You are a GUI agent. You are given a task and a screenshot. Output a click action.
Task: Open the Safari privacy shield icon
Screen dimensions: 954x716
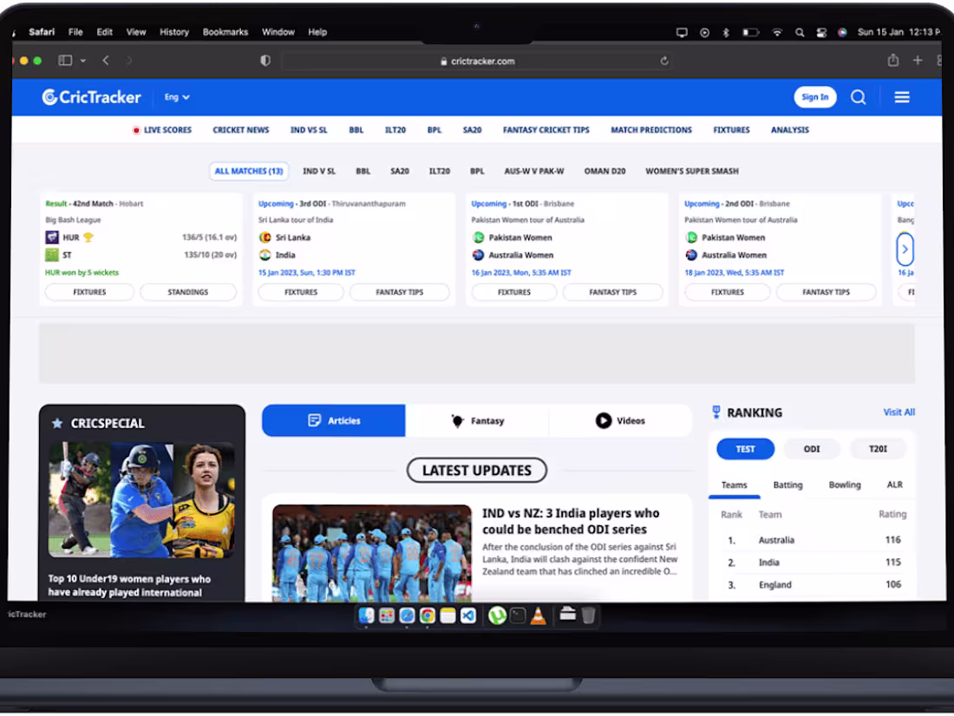[265, 60]
